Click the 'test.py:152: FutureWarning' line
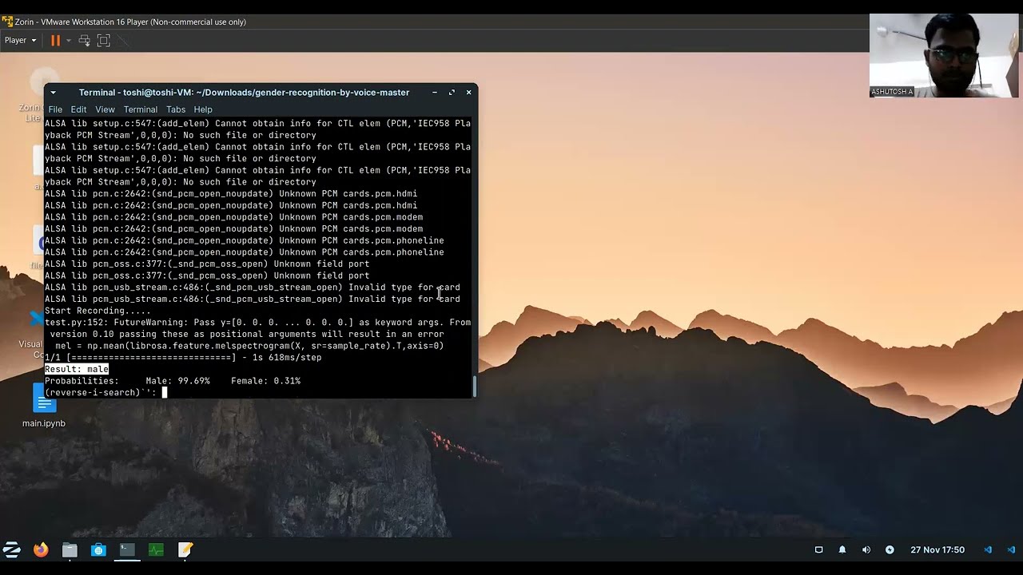This screenshot has width=1023, height=575. click(257, 323)
